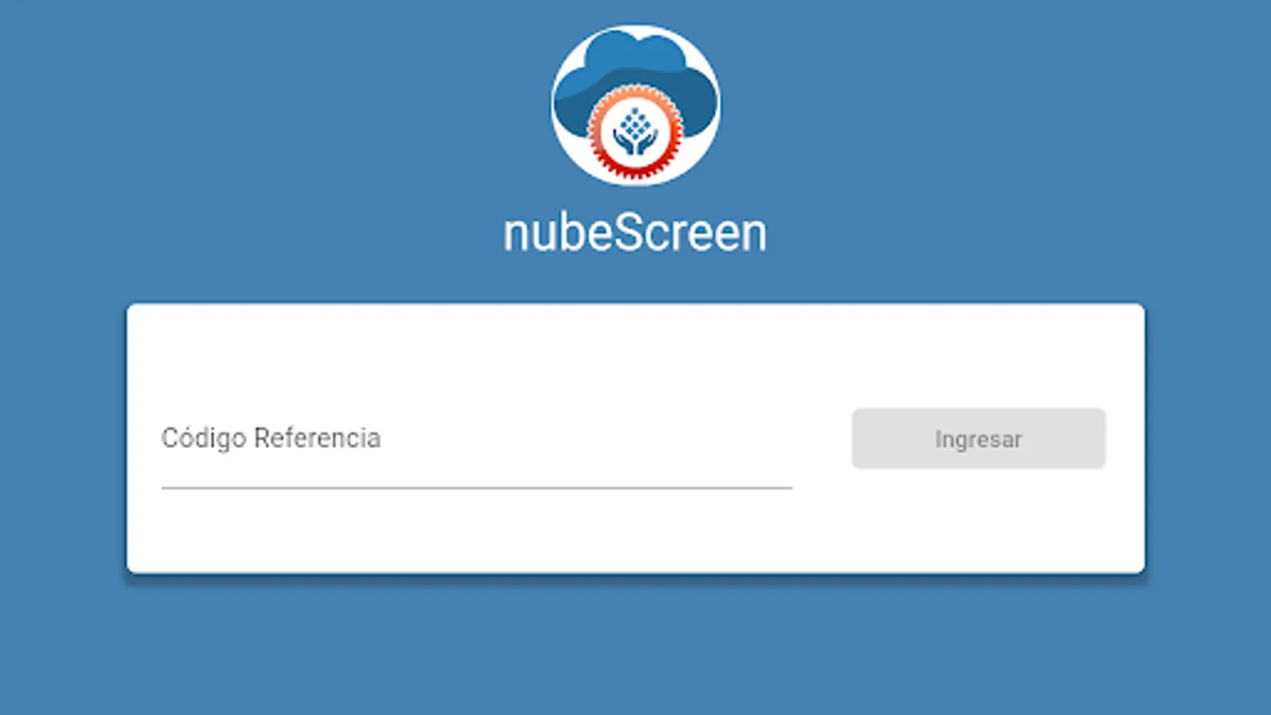Viewport: 1271px width, 715px height.
Task: Click the word "Código" in field label
Action: point(204,439)
